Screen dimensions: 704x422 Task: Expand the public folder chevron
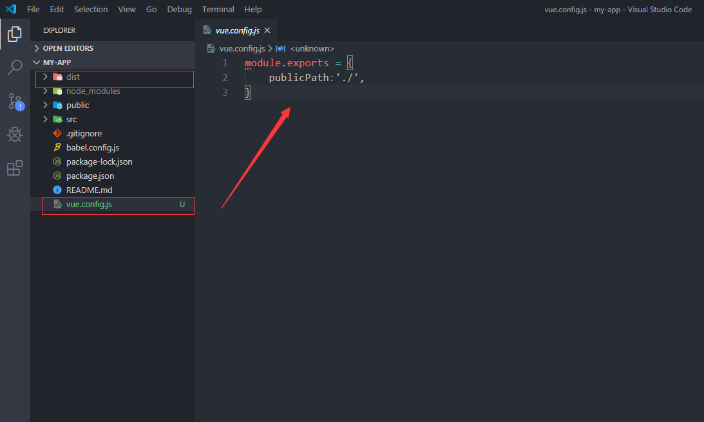(x=45, y=105)
